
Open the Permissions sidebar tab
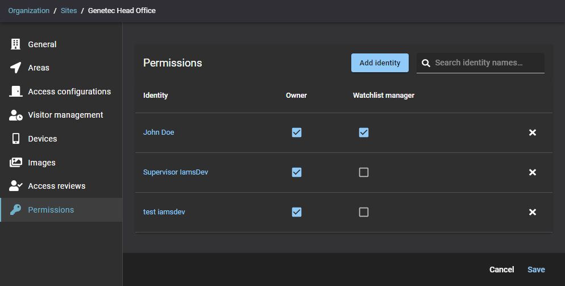[51, 210]
